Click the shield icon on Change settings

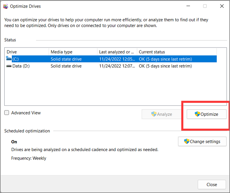186,142
